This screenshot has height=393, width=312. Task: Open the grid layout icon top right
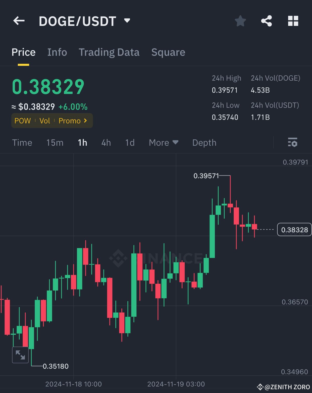[x=293, y=21]
